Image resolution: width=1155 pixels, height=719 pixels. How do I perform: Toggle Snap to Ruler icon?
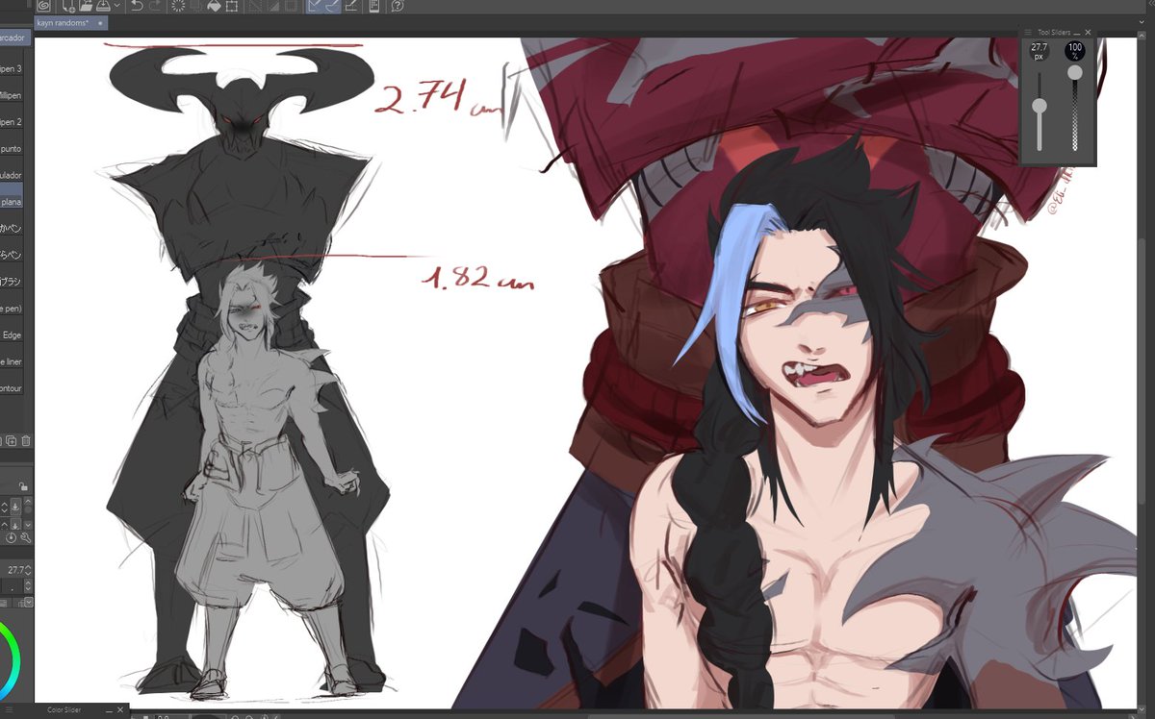(314, 6)
